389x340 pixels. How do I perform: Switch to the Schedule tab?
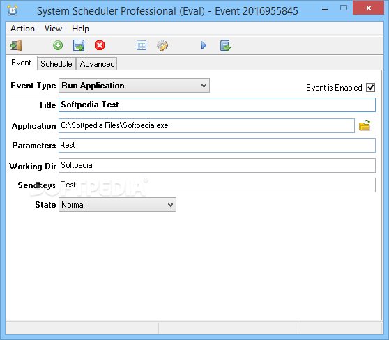[56, 64]
